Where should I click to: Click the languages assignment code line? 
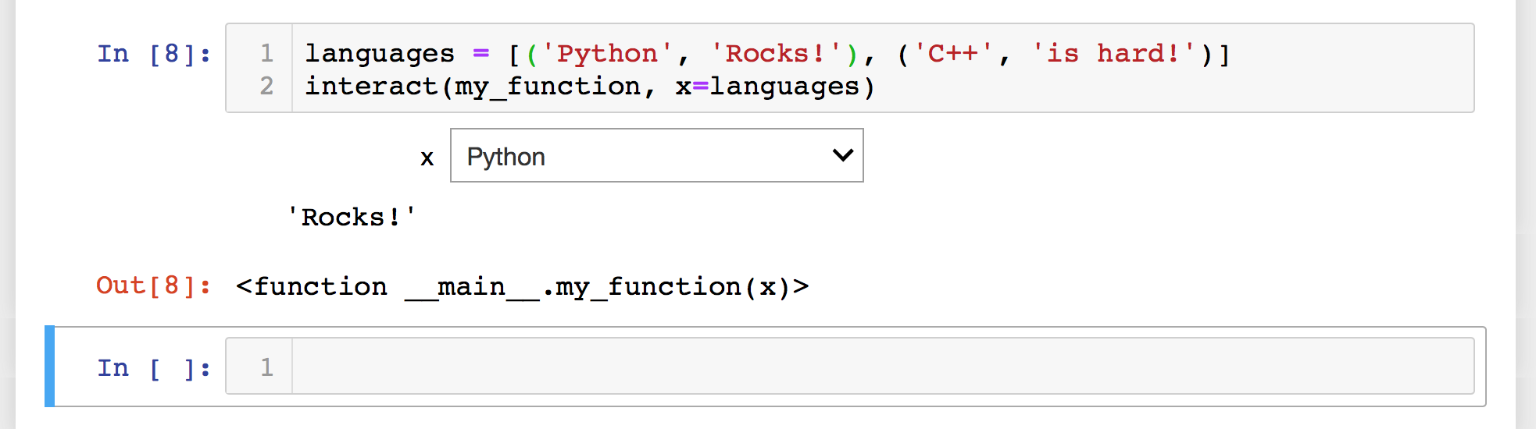[x=767, y=53]
